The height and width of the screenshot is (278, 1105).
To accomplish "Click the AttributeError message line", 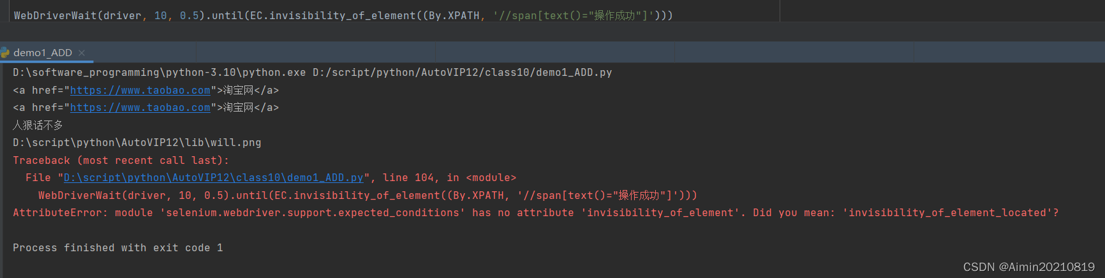I will pyautogui.click(x=536, y=213).
